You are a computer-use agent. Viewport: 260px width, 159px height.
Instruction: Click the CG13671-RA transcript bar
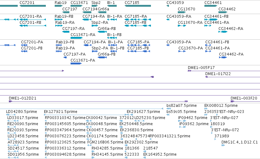[x=77, y=38]
